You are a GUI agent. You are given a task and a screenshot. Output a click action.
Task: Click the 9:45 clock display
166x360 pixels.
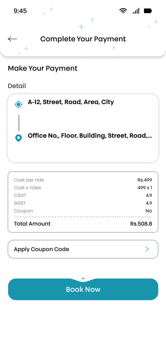pos(20,11)
